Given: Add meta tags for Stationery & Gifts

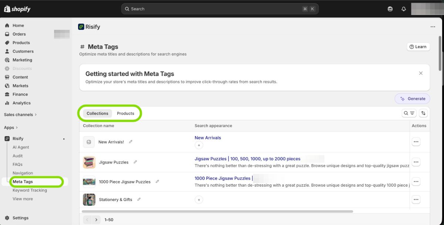Looking at the screenshot, I should point(199,200).
